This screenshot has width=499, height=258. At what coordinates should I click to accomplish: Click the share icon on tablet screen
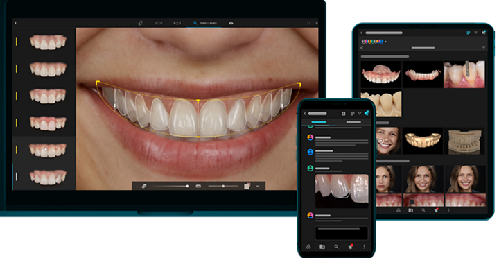362,48
